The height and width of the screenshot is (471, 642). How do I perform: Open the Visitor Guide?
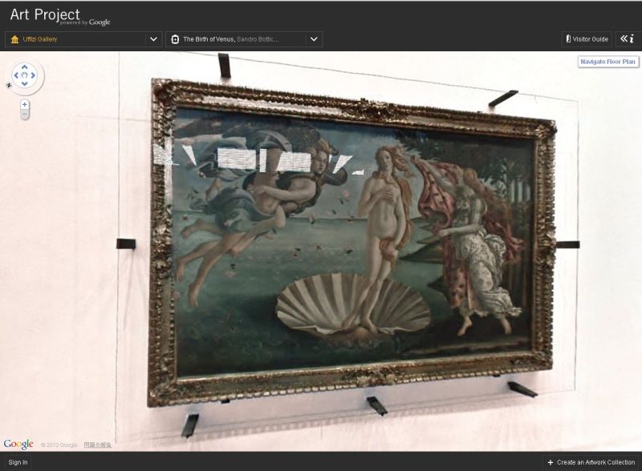587,39
